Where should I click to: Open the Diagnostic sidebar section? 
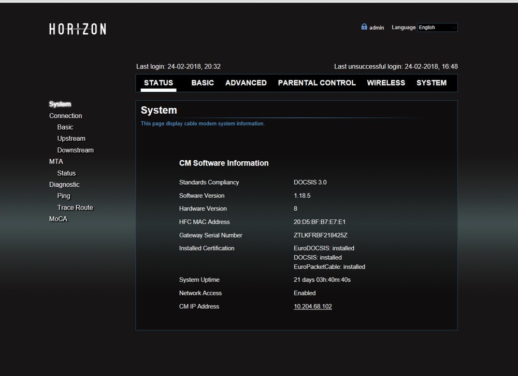(x=64, y=185)
